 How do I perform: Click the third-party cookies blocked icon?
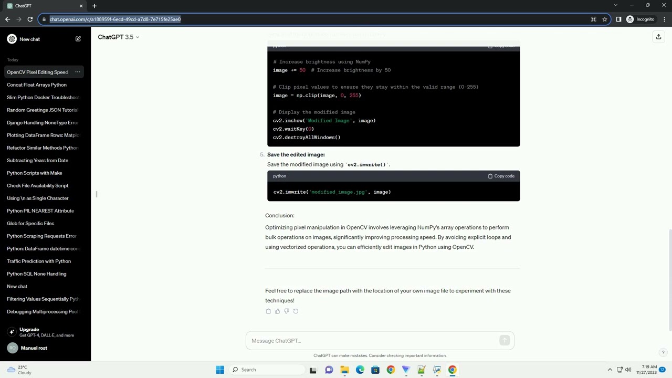tap(593, 19)
